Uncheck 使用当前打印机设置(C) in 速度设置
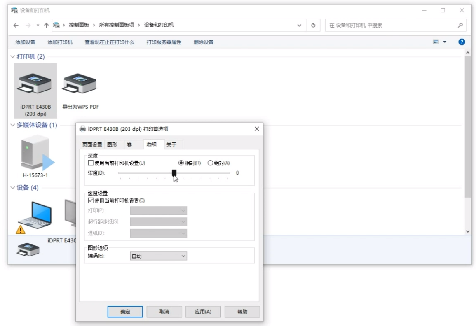476x326 pixels. [91, 200]
